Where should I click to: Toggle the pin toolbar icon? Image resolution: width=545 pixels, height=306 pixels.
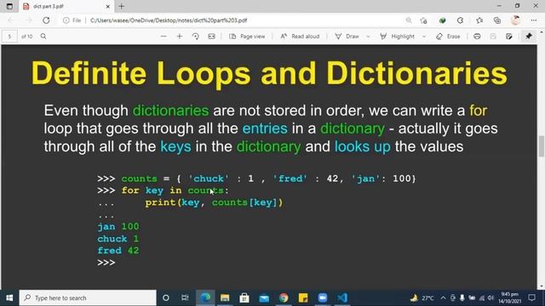529,36
